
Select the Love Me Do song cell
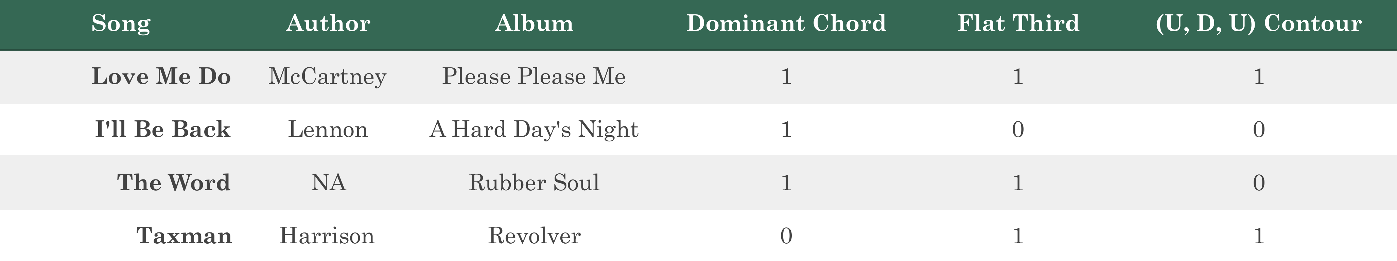pos(161,76)
